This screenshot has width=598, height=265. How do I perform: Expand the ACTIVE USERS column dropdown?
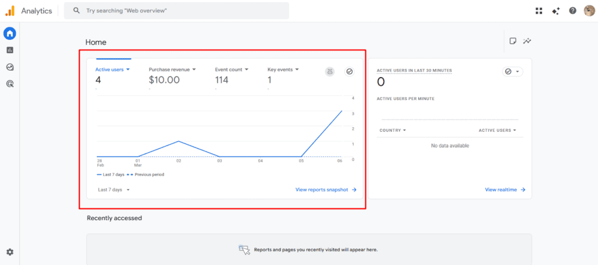tap(498, 130)
